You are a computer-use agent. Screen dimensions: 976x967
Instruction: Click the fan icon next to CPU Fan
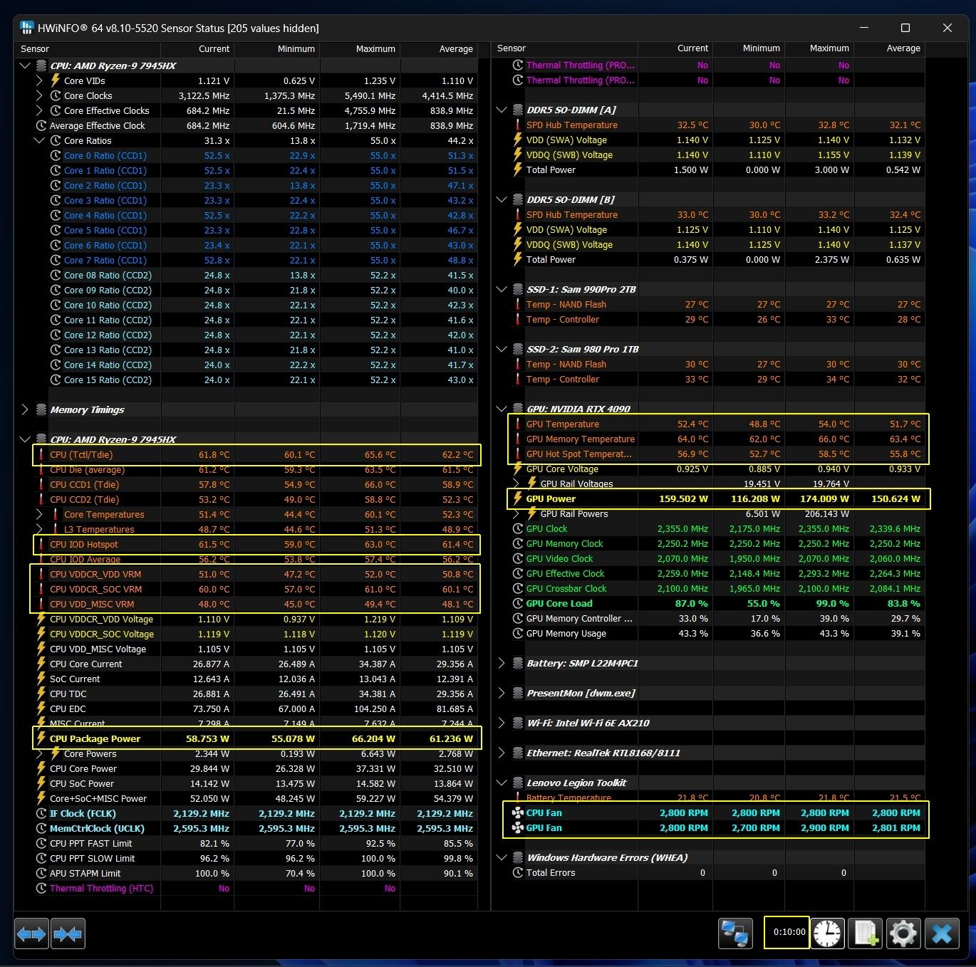pos(518,812)
